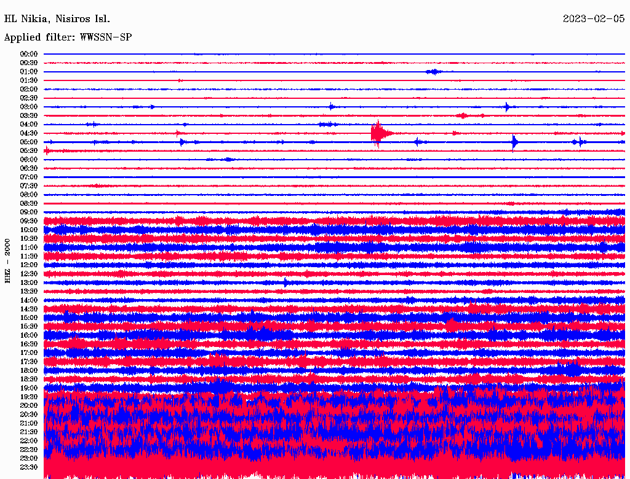Click the small red event on the 01:30 trace
This screenshot has height=479, width=630.
[x=180, y=80]
